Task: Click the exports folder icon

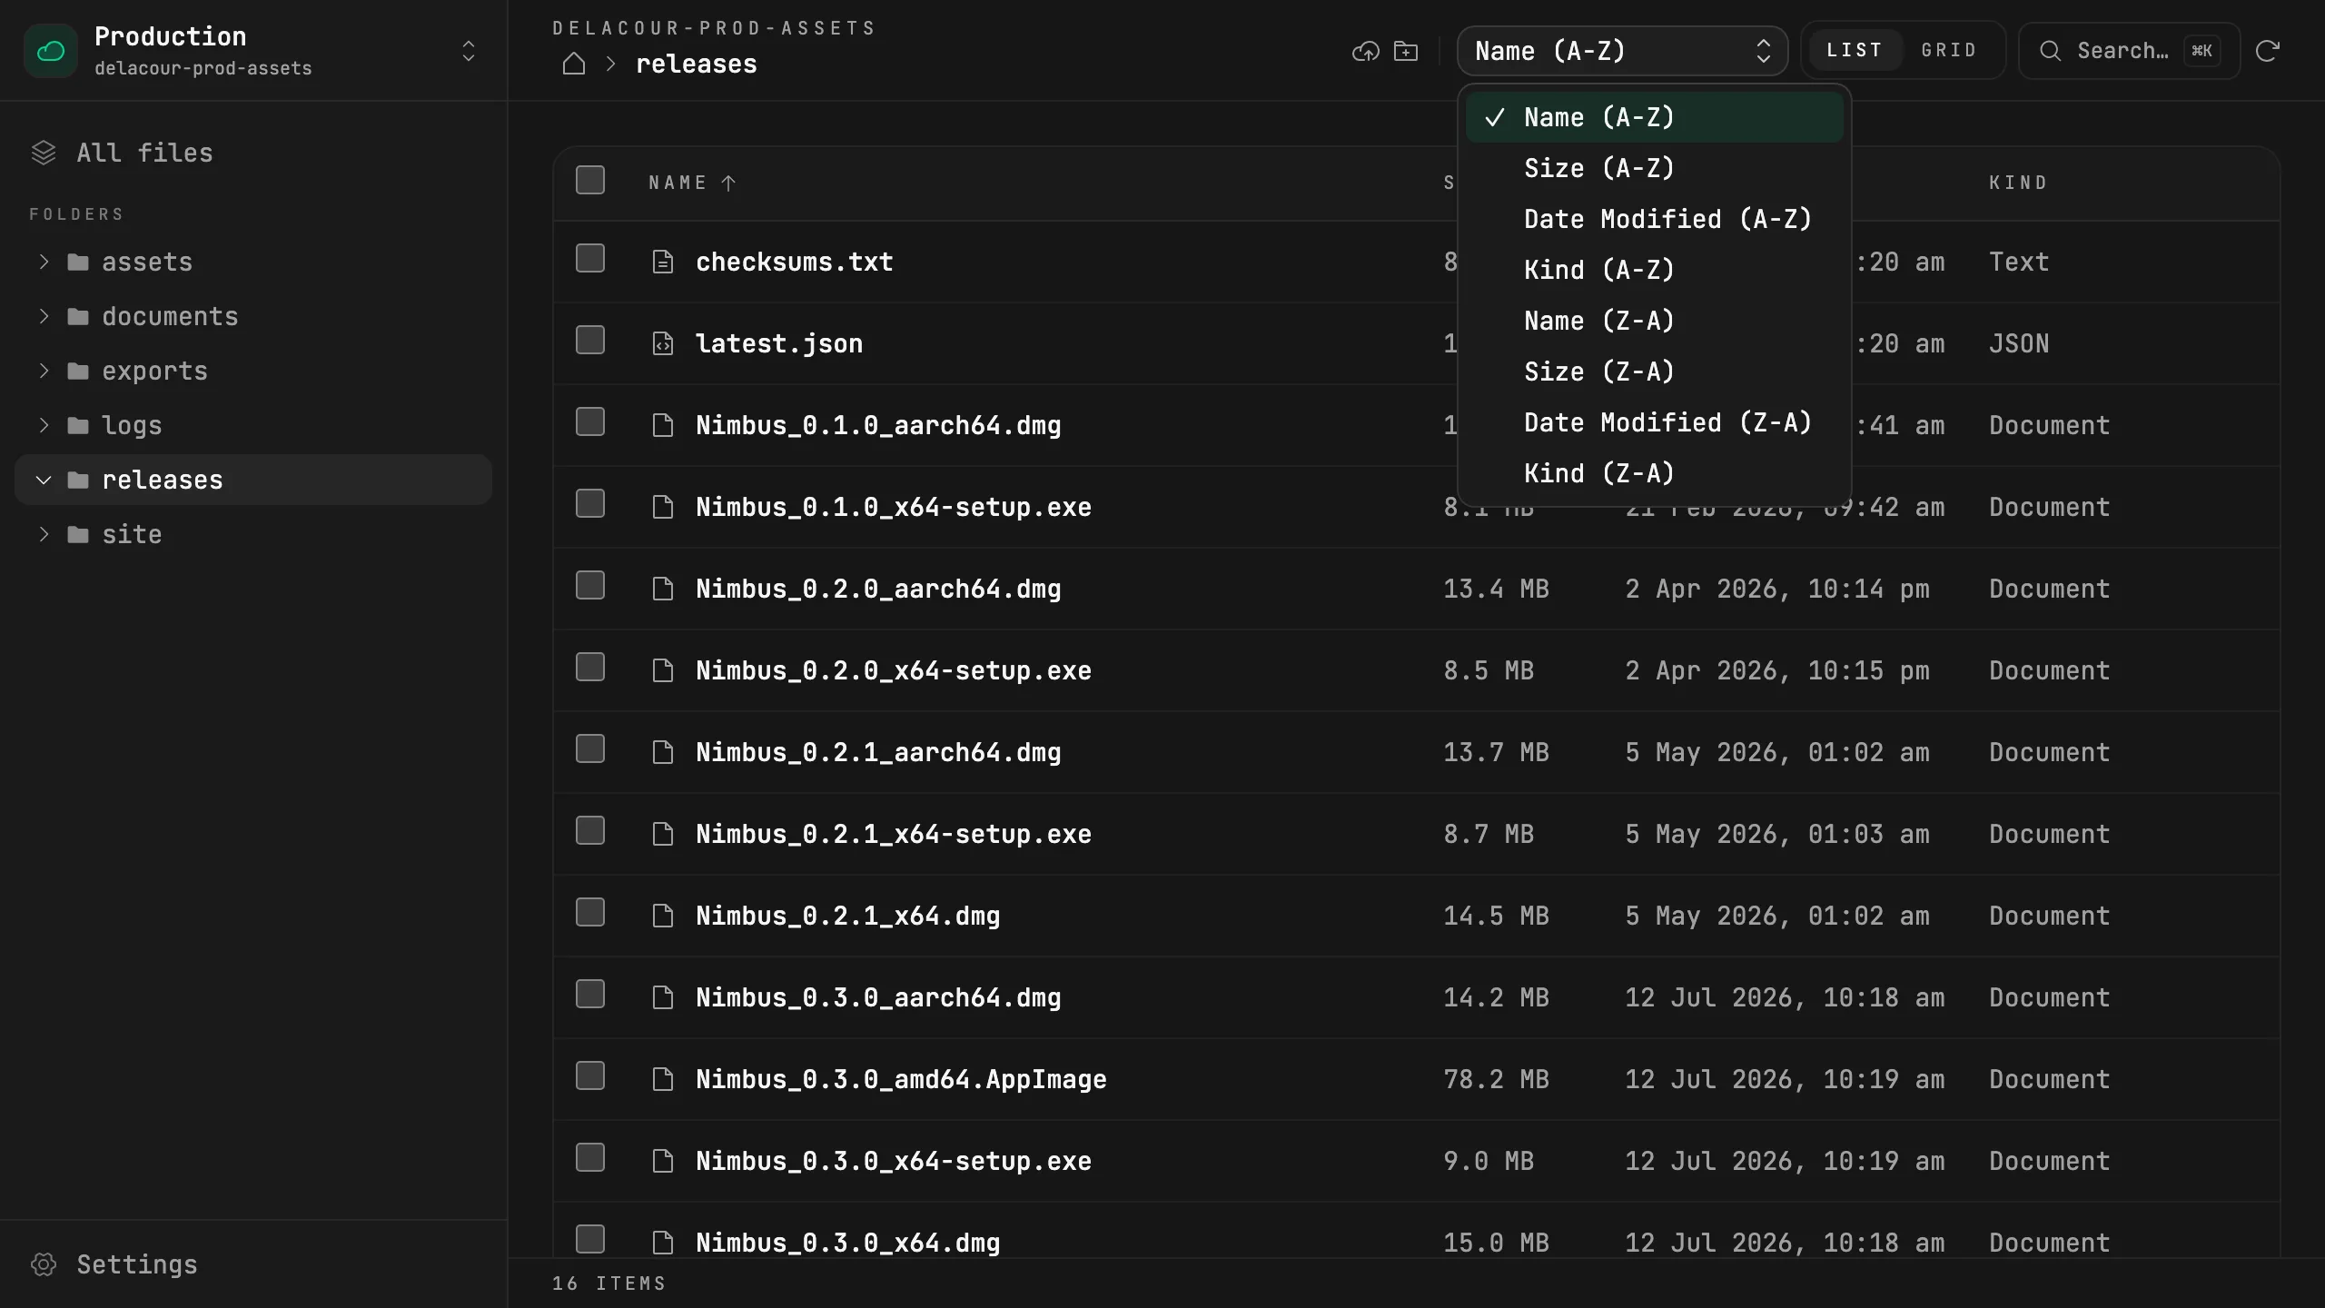Action: pyautogui.click(x=78, y=371)
